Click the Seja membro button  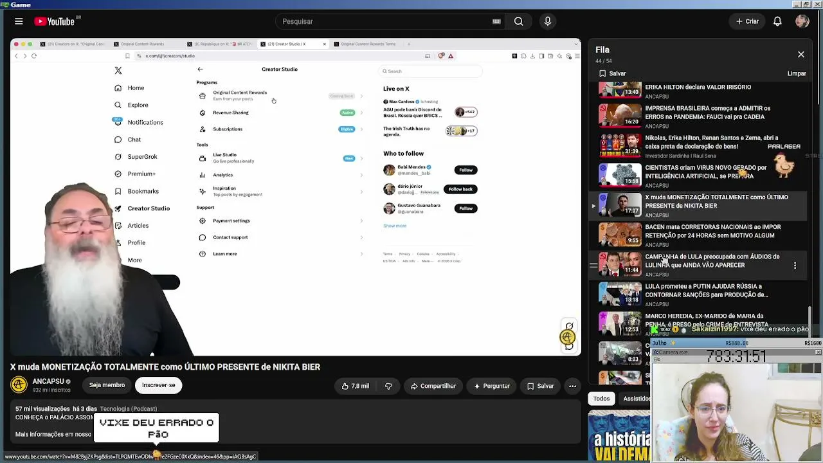[x=107, y=385]
